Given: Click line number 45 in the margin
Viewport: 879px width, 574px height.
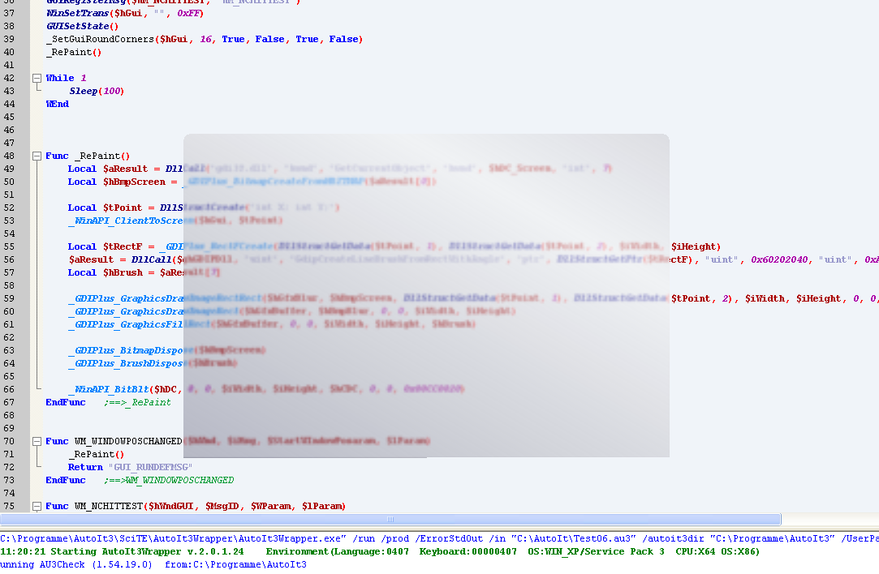Looking at the screenshot, I should (x=9, y=130).
